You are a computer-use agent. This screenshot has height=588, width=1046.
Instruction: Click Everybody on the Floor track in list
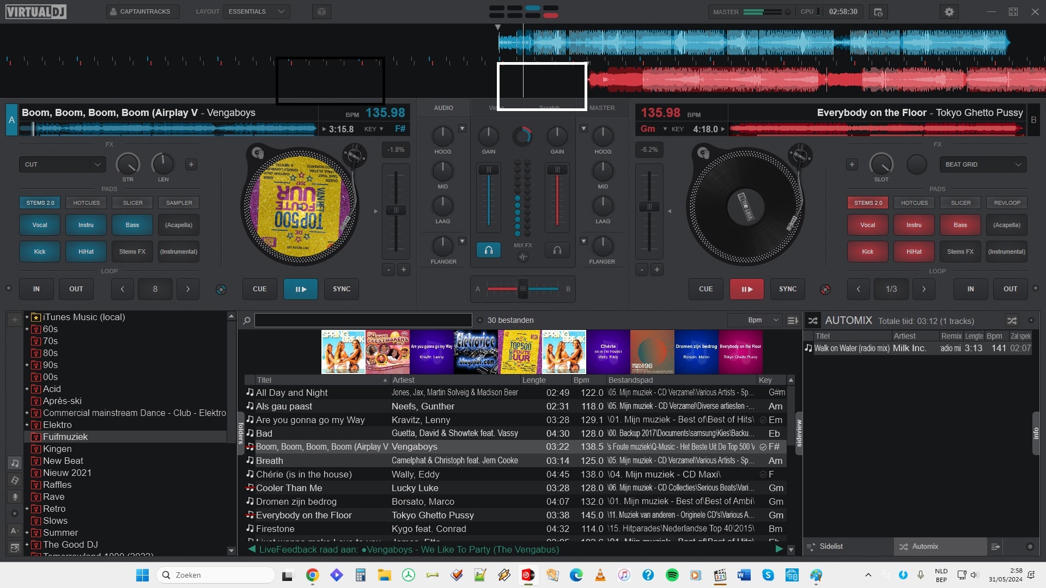pos(304,514)
